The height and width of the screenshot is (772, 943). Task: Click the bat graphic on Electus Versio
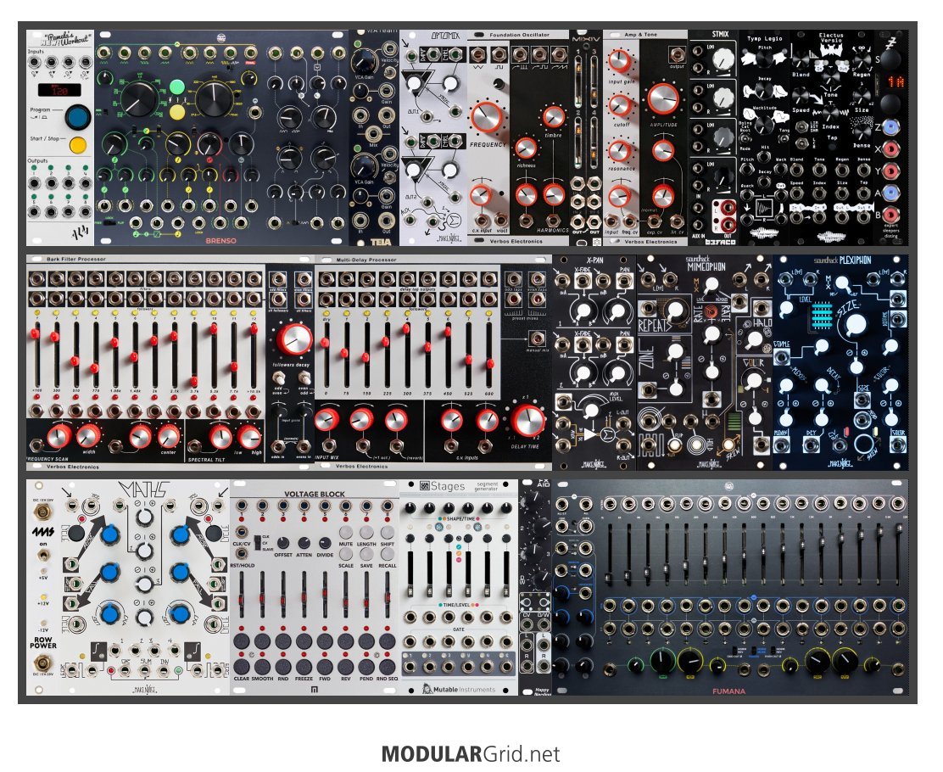(831, 51)
